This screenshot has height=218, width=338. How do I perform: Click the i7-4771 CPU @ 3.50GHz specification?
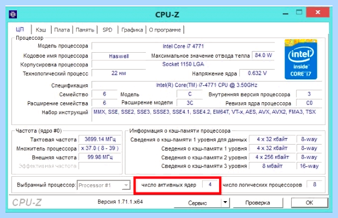point(207,85)
